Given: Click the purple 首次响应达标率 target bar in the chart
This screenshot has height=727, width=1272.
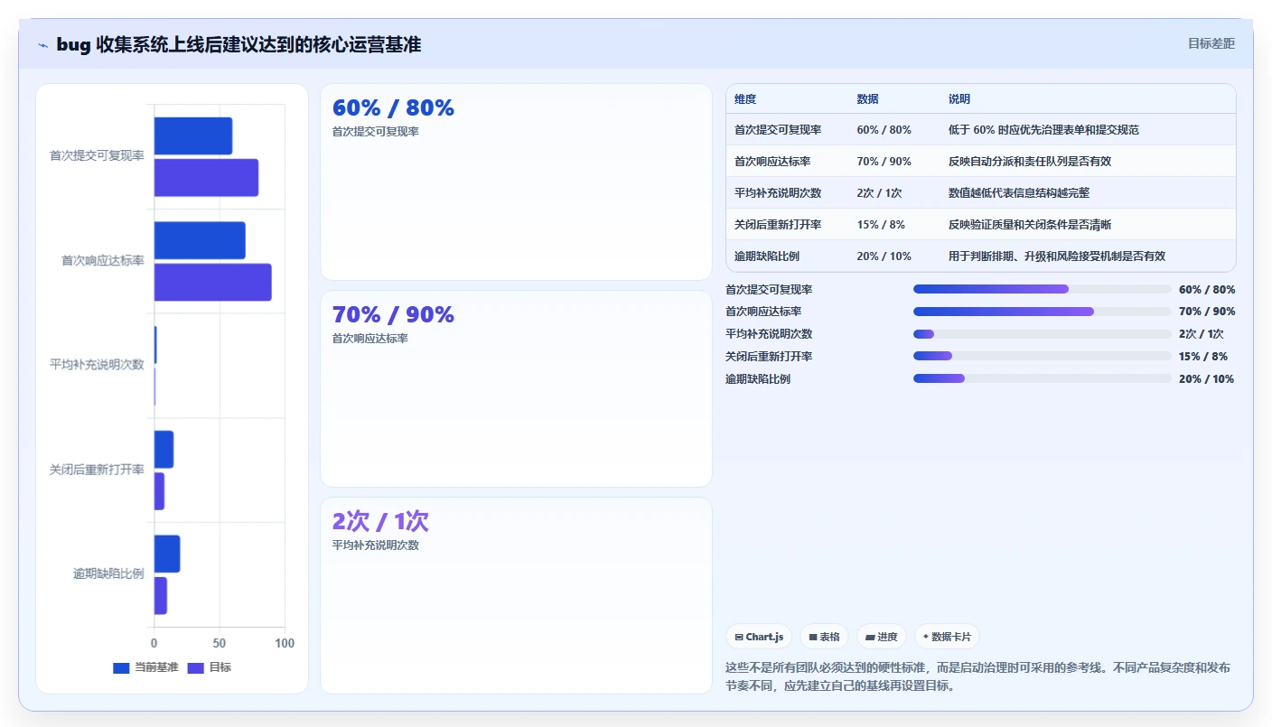Looking at the screenshot, I should pos(212,282).
